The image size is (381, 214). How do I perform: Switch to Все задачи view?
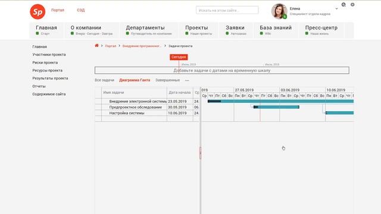[105, 80]
